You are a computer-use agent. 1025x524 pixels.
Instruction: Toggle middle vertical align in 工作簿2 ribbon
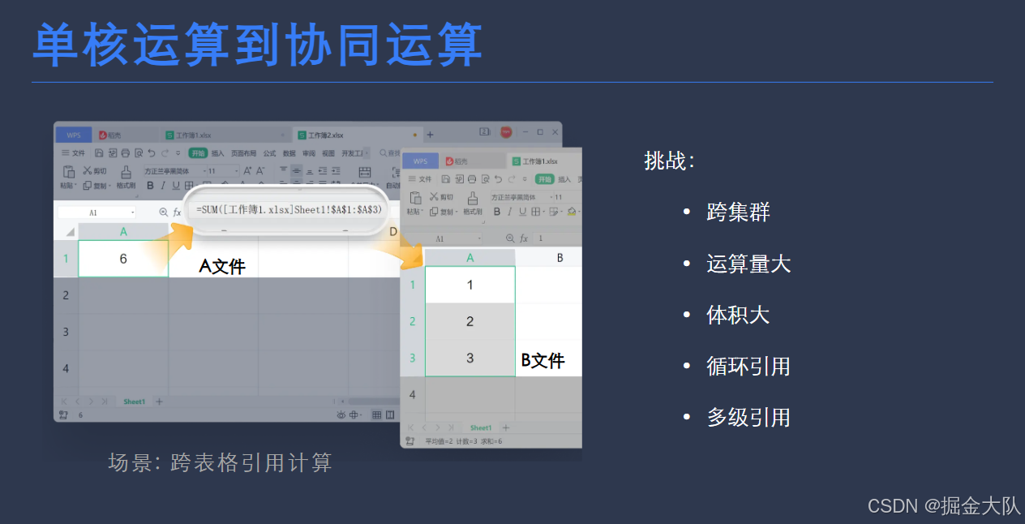[296, 170]
